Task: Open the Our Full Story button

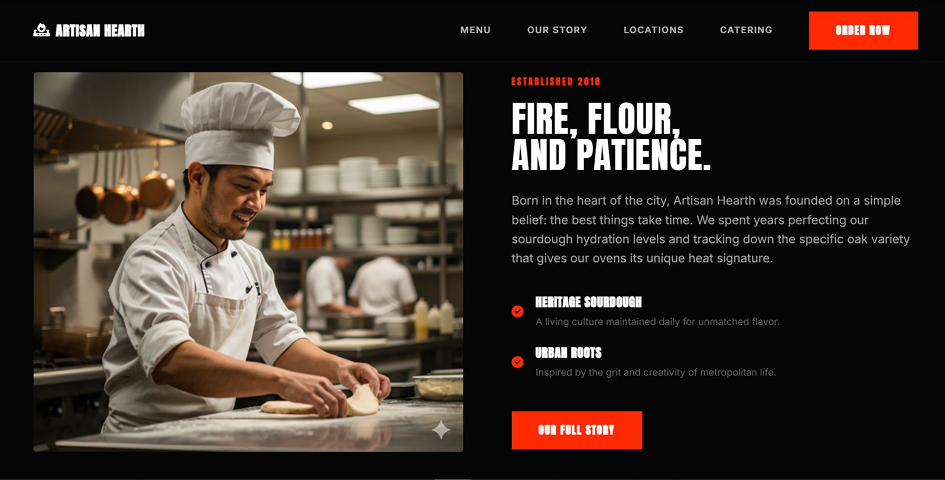Action: pos(576,430)
